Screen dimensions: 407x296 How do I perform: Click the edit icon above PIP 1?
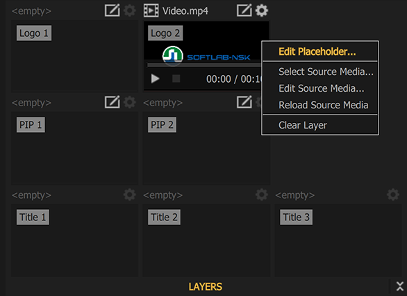point(112,102)
